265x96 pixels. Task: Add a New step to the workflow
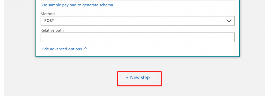[x=138, y=77]
